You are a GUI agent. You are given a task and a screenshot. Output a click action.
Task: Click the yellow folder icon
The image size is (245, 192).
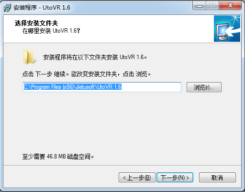click(x=29, y=57)
